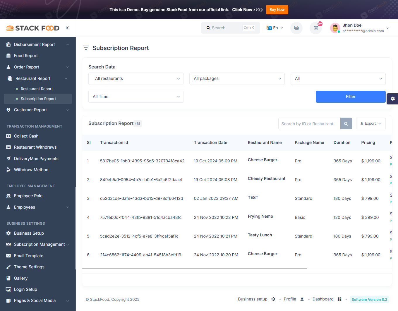The image size is (398, 311).
Task: Click the Food Report sidebar icon
Action: coord(8,56)
